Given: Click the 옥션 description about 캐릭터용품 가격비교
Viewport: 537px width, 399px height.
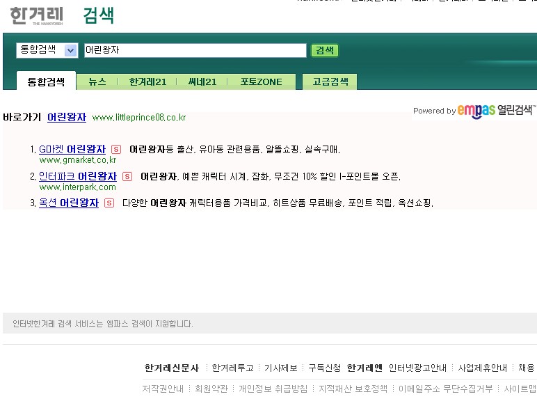Looking at the screenshot, I should coord(278,203).
